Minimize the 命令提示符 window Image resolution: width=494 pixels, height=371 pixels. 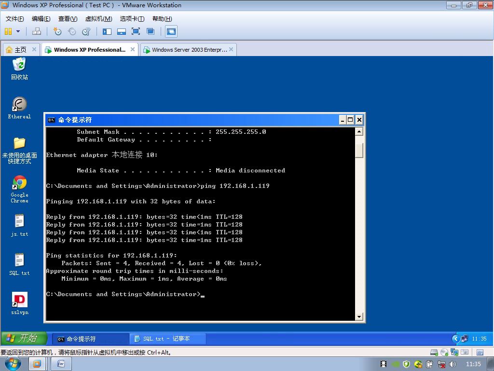coord(343,120)
